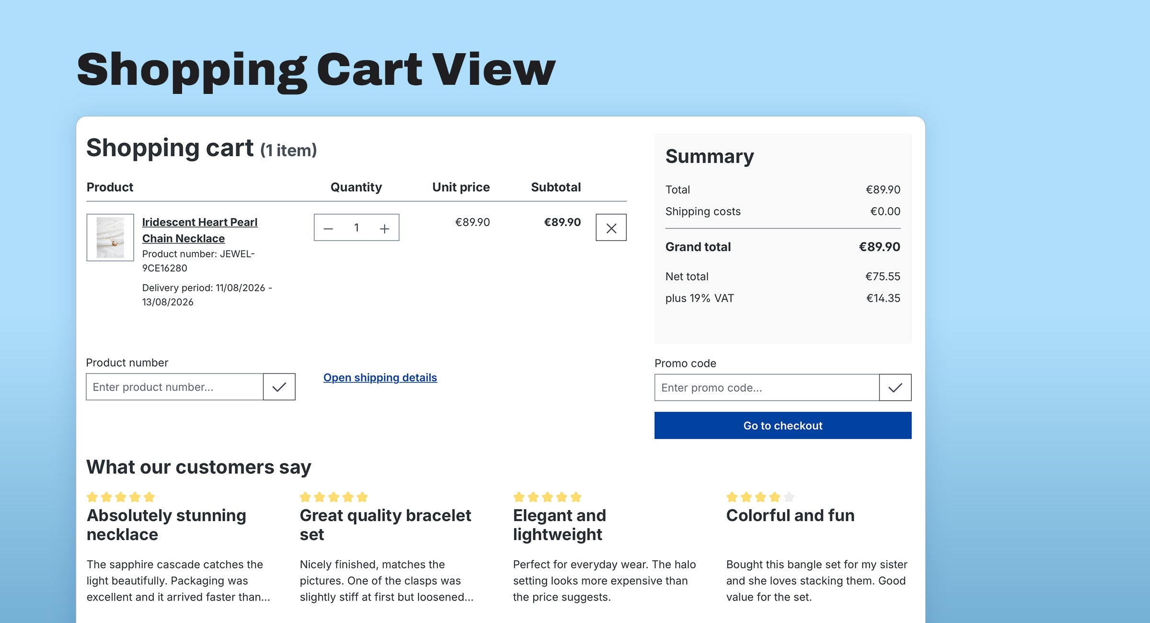This screenshot has width=1150, height=623.
Task: Increase necklace quantity with plus icon
Action: click(x=384, y=228)
